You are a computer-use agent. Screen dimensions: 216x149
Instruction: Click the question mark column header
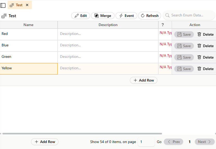pos(165,25)
